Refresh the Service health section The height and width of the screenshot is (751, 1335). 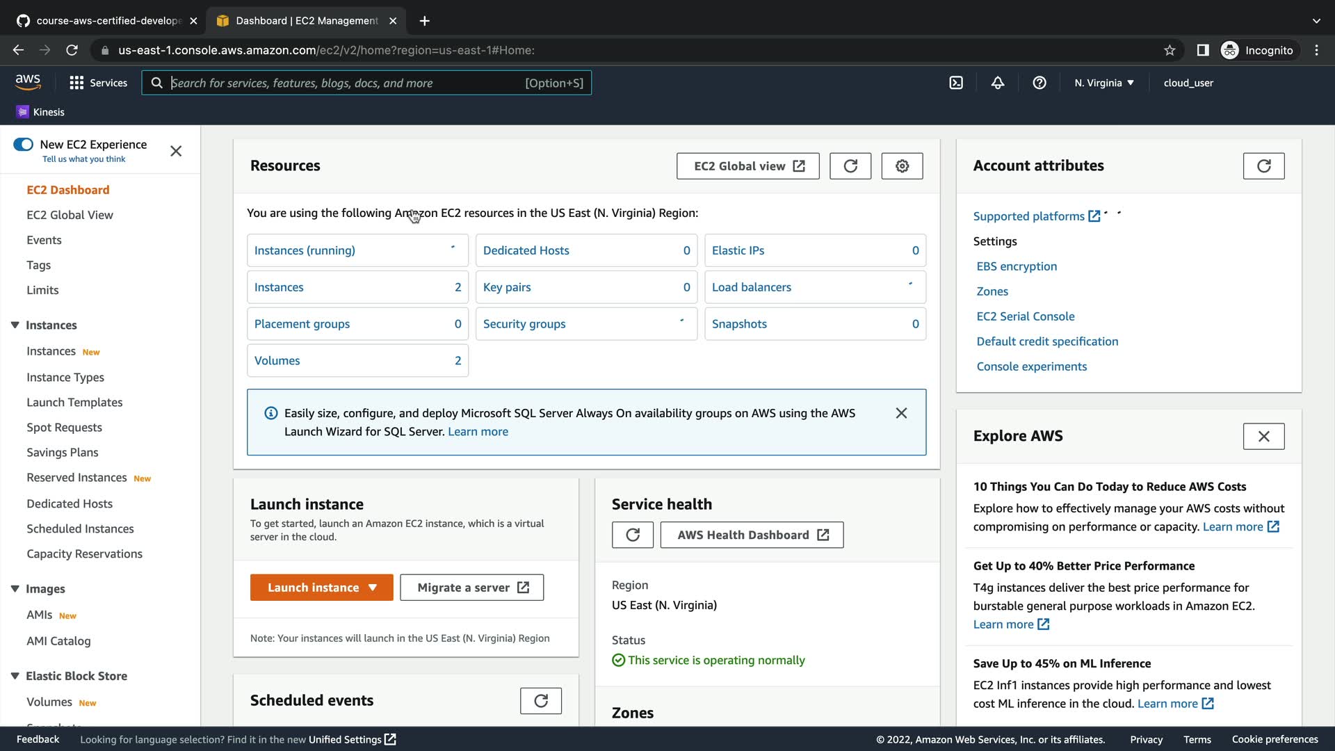click(x=632, y=535)
